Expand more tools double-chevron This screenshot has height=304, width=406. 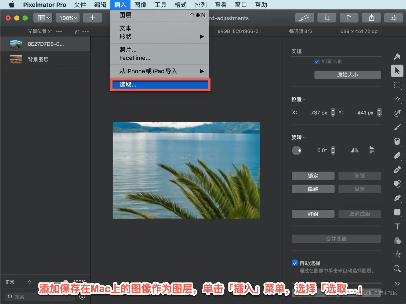(397, 284)
